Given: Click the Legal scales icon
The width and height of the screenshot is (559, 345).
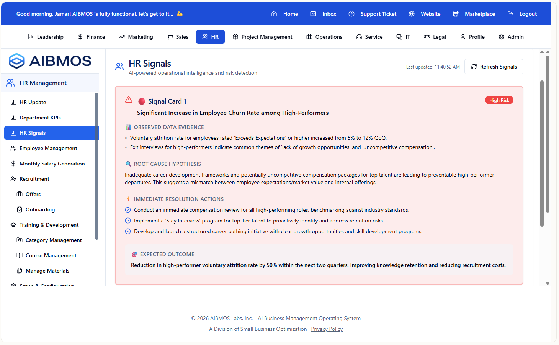Looking at the screenshot, I should 427,37.
